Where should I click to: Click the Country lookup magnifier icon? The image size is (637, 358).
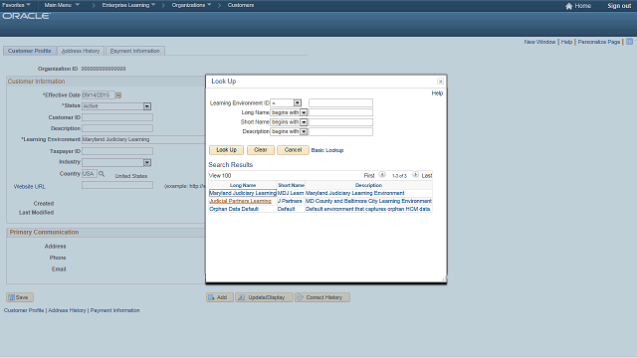point(102,174)
